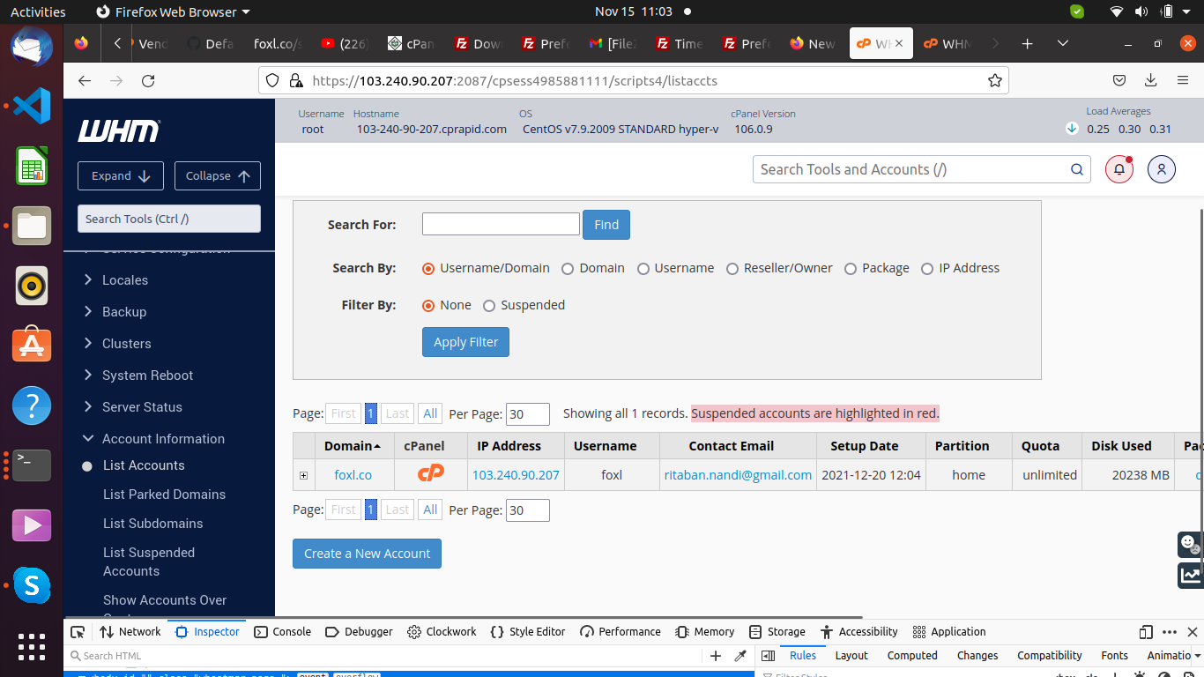Click the WHM logo in sidebar

[x=119, y=131]
